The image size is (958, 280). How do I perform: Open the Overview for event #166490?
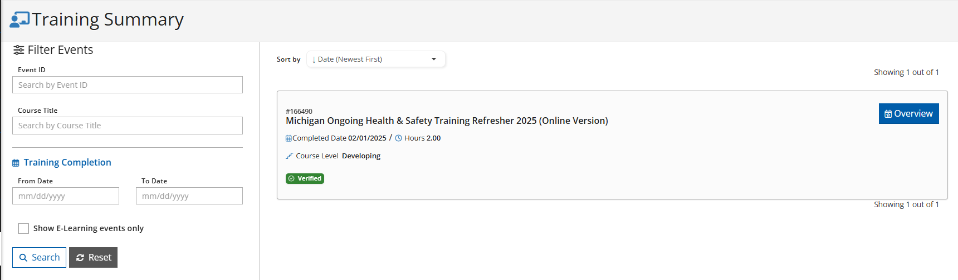[x=908, y=113]
